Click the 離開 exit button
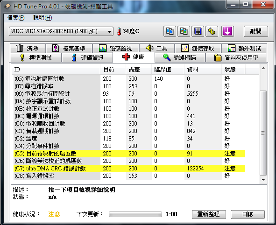Viewport: 276px width, 225px height. coord(256,31)
